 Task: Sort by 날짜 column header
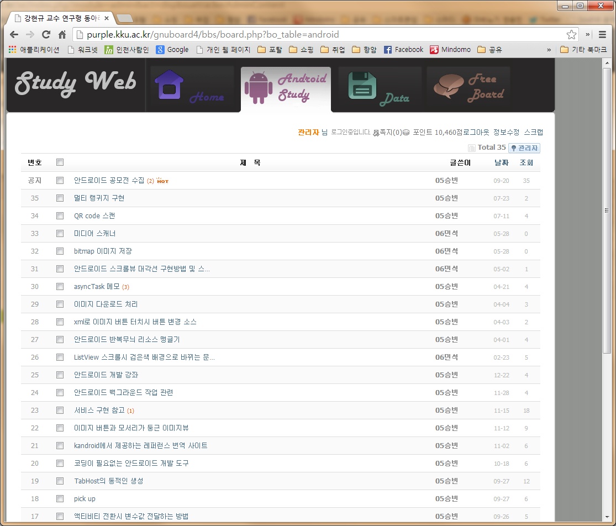502,162
